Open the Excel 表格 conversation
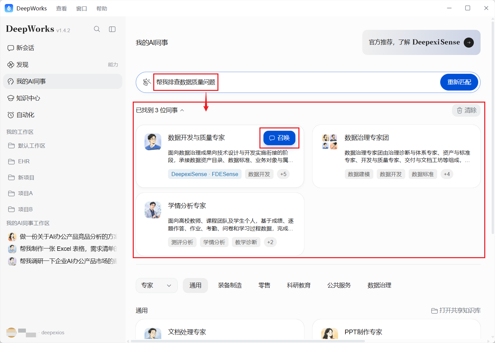This screenshot has width=495, height=343. 63,249
